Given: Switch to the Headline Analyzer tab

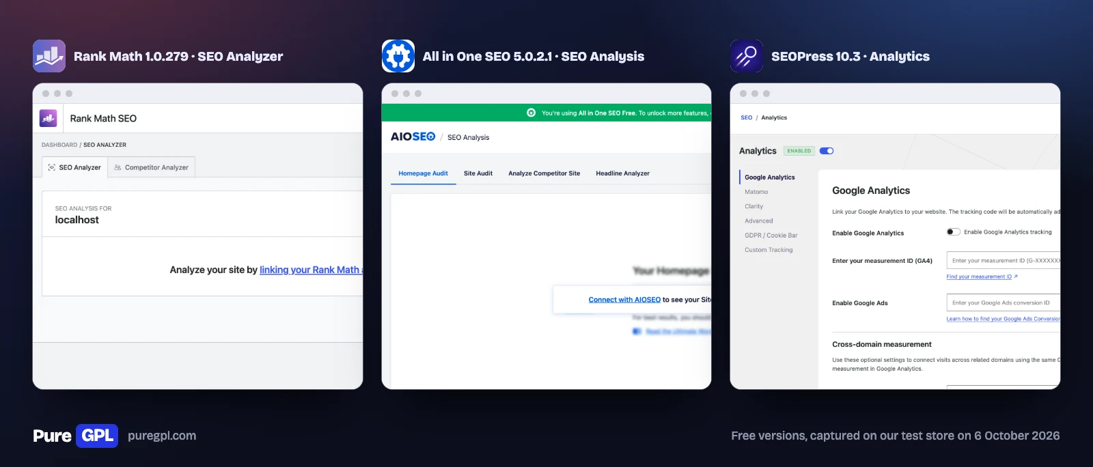Looking at the screenshot, I should click(x=623, y=173).
